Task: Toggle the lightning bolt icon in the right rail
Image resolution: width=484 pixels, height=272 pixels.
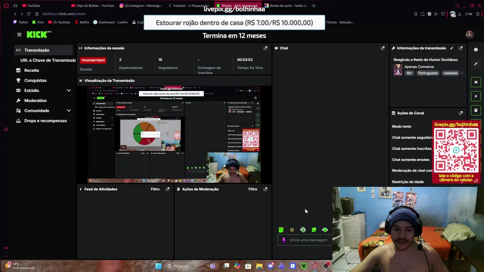Action: (476, 96)
